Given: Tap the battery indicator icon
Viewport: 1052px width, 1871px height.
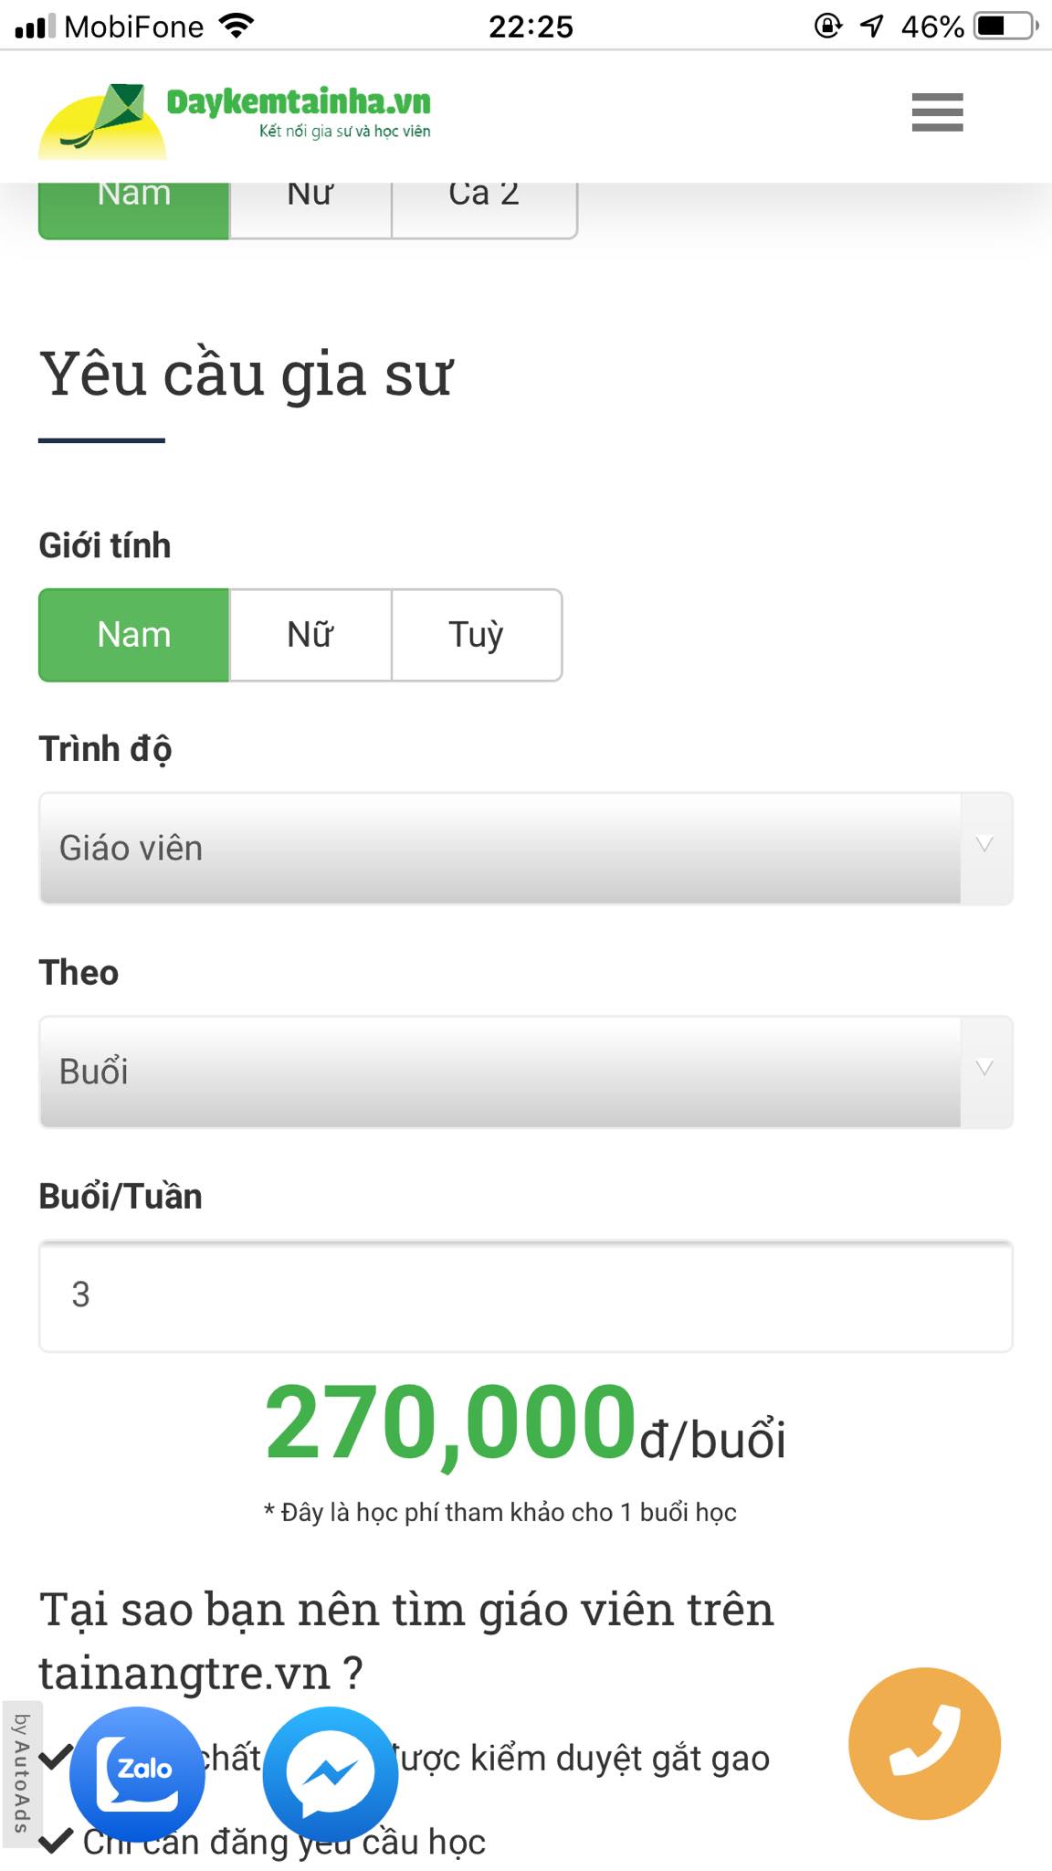Looking at the screenshot, I should pos(1005,26).
